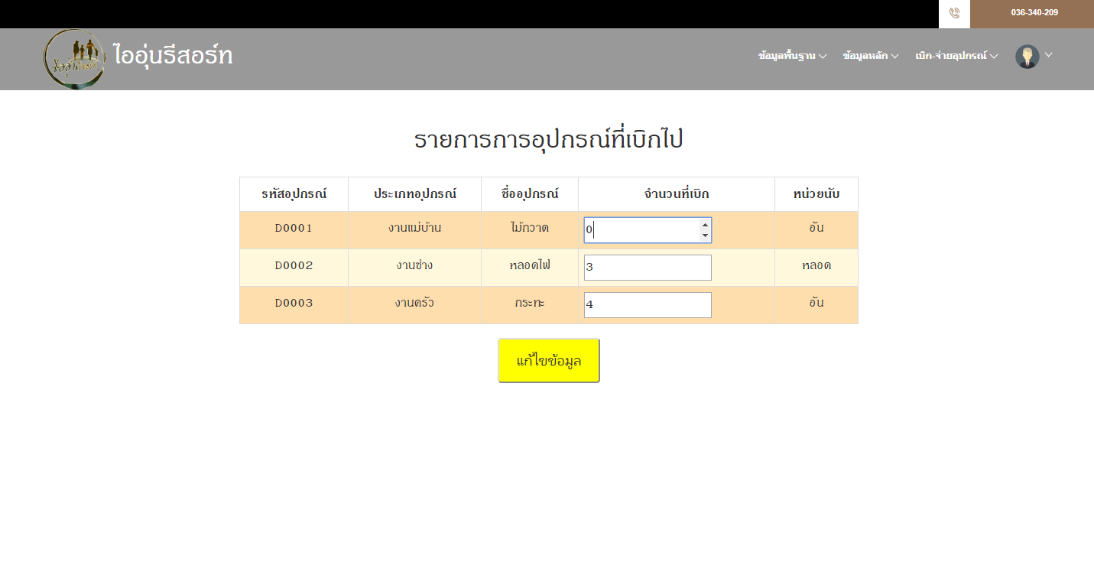Click the แก้ไขข้อมูล button
The width and height of the screenshot is (1094, 562).
tap(549, 360)
